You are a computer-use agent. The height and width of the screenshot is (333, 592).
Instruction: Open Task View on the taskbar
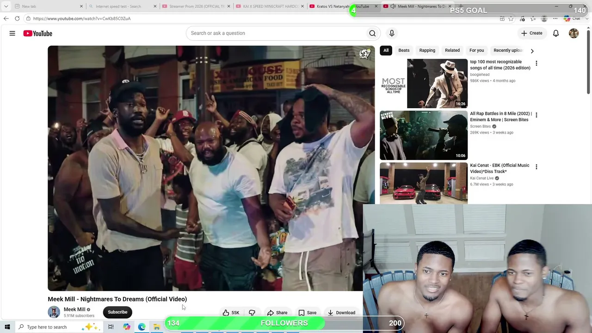pyautogui.click(x=111, y=327)
